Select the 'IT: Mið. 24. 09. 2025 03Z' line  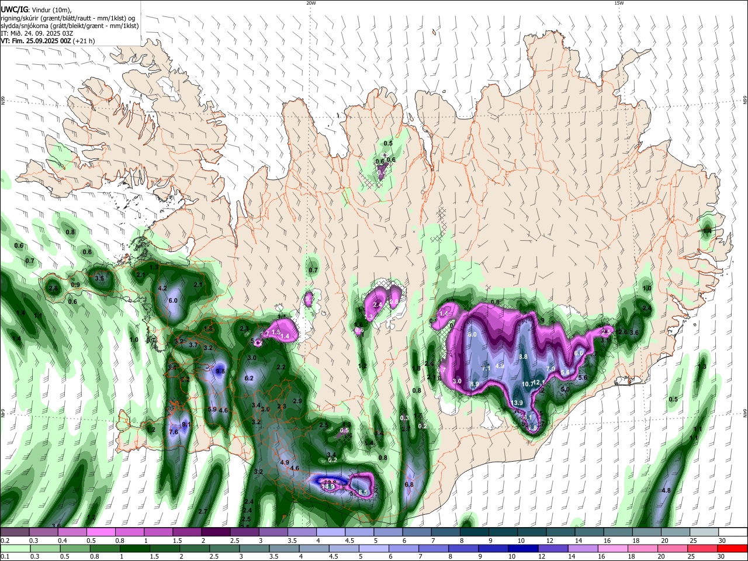pyautogui.click(x=36, y=33)
